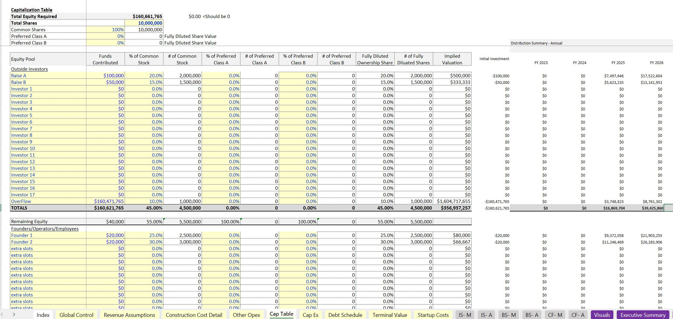Open the Index sheet
The width and height of the screenshot is (673, 319).
pos(43,315)
